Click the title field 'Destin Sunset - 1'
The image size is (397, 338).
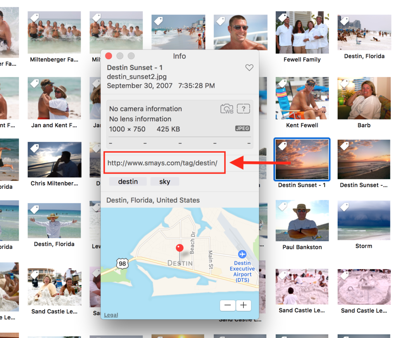(135, 67)
